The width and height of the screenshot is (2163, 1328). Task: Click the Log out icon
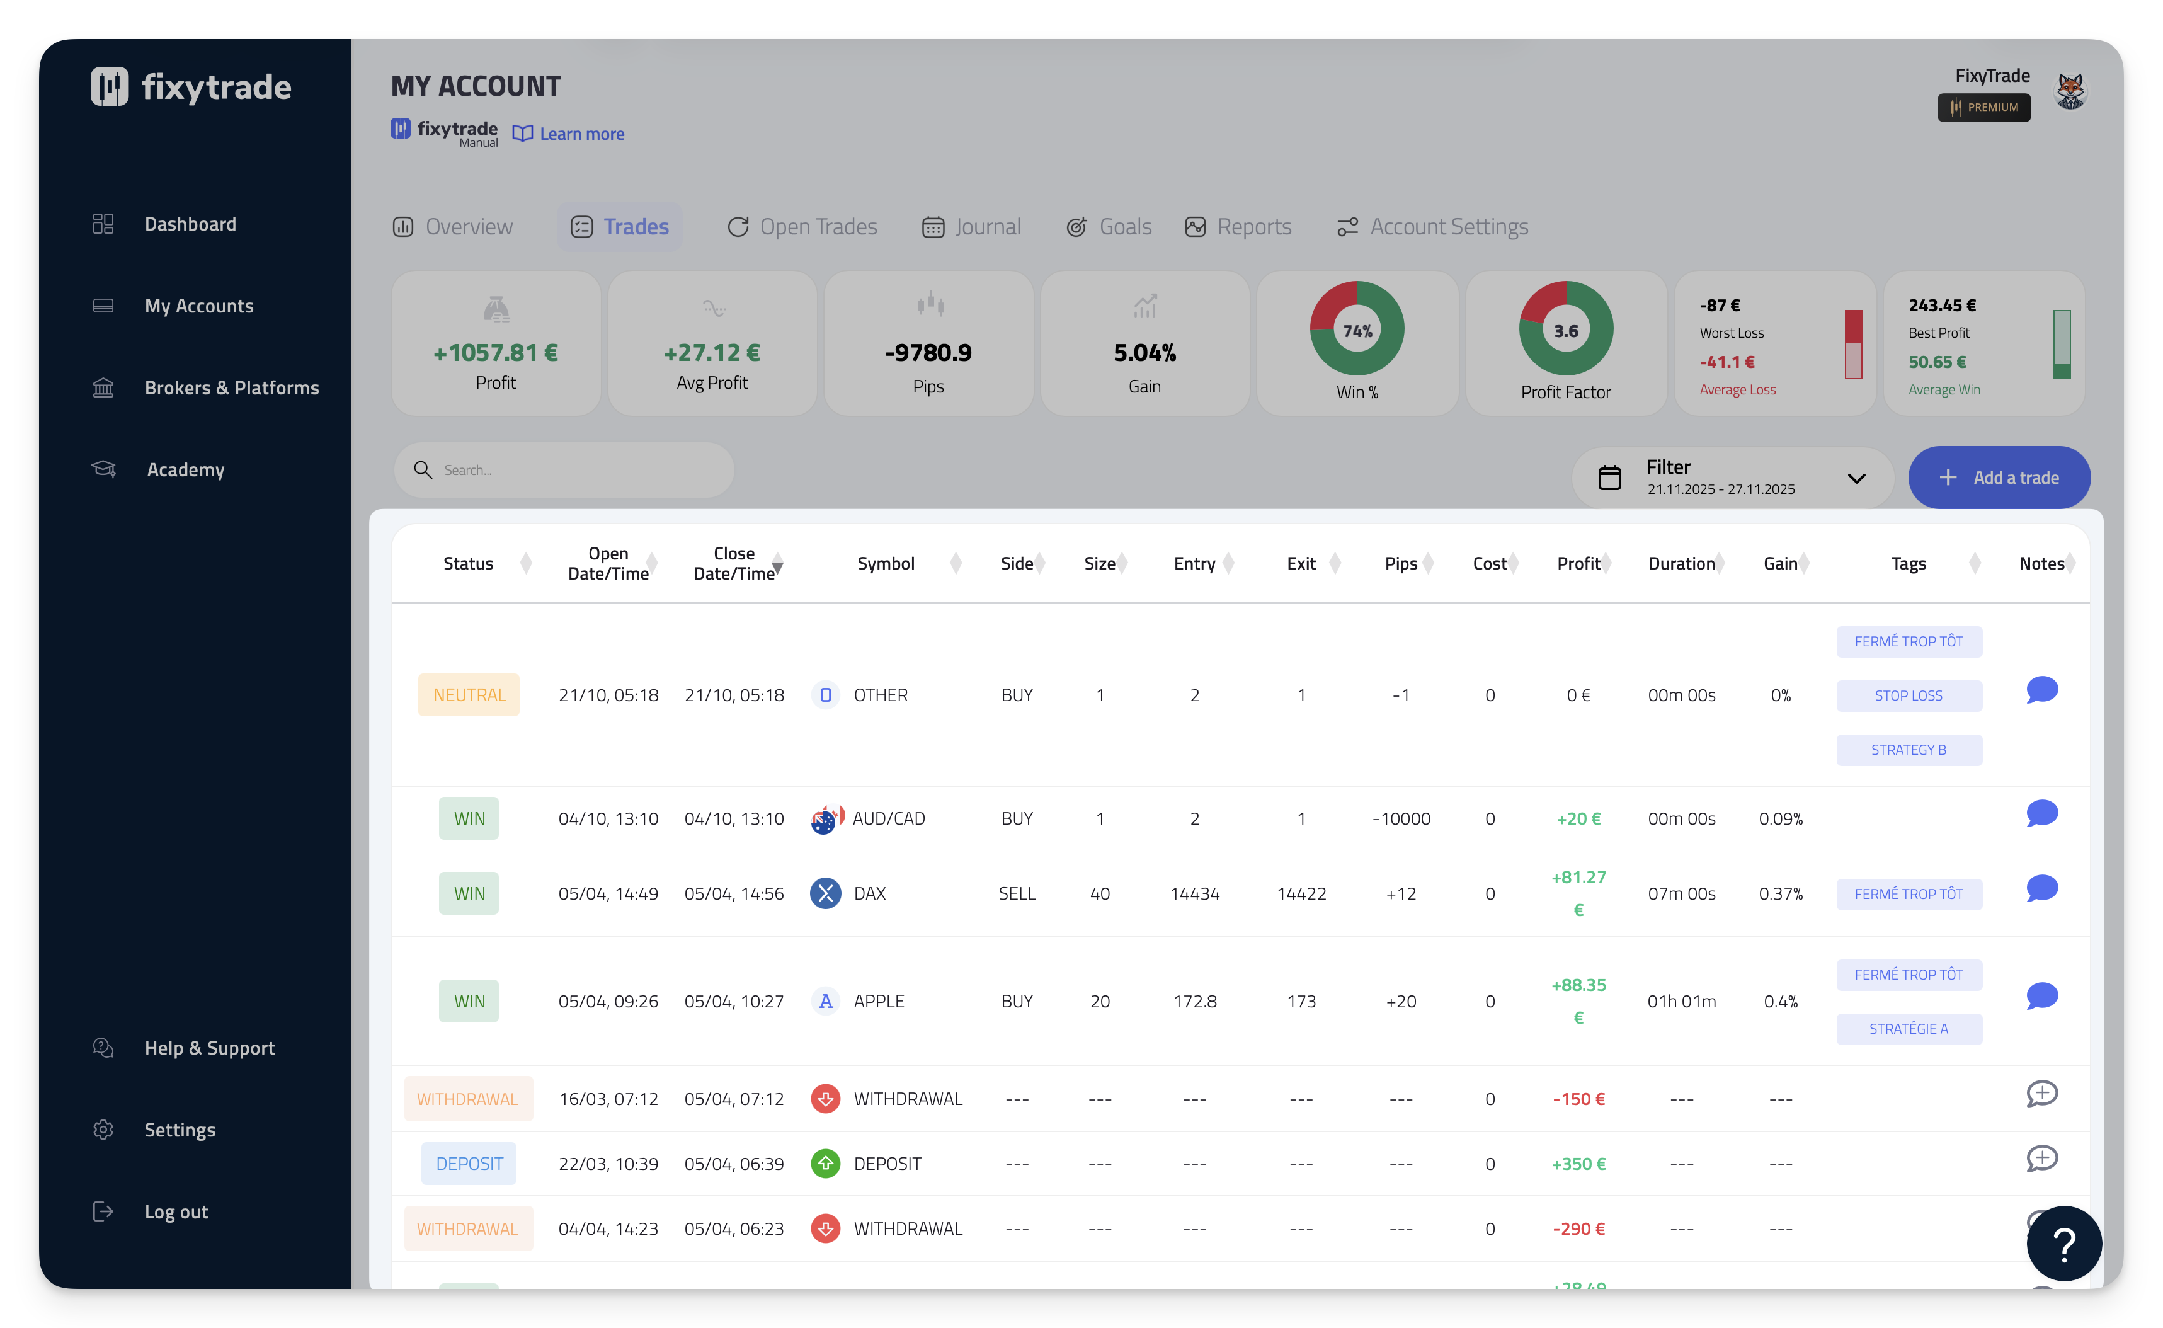coord(104,1212)
